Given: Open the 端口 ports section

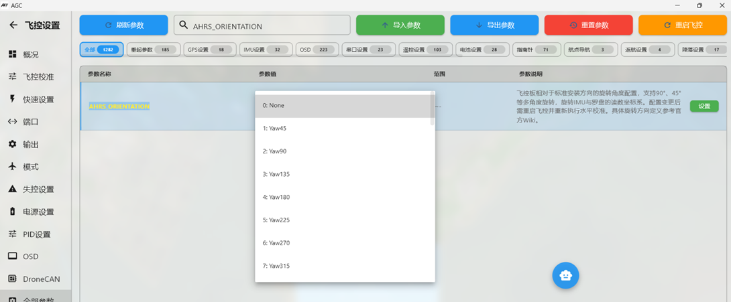Looking at the screenshot, I should point(12,122).
